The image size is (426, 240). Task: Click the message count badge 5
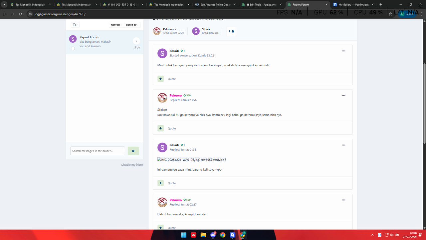(136, 41)
